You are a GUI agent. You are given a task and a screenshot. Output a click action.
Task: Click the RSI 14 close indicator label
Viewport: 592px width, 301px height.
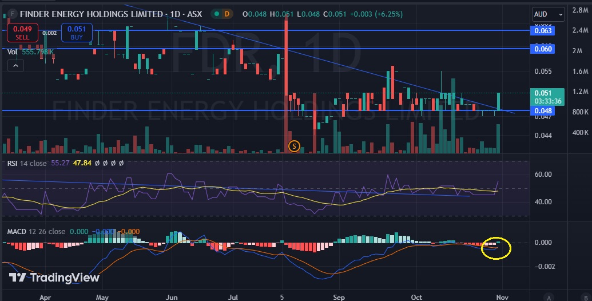pos(27,163)
